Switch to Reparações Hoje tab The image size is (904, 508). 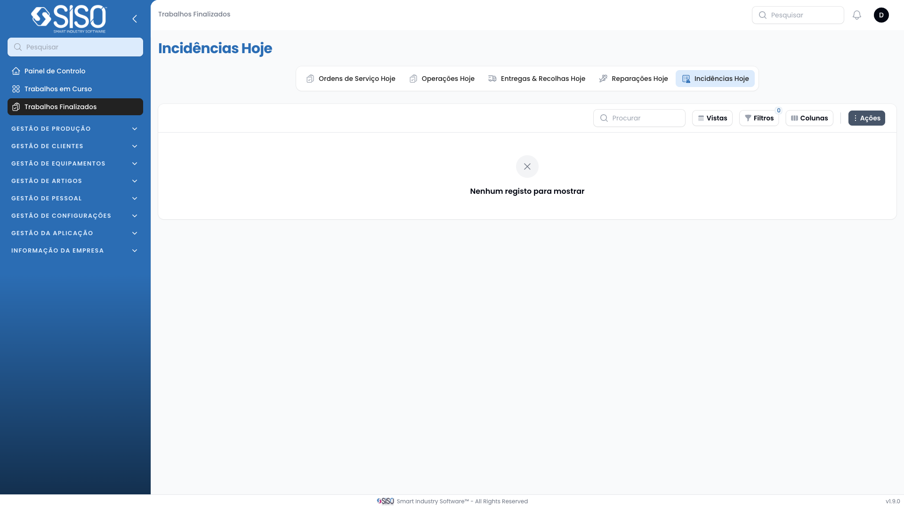coord(633,79)
